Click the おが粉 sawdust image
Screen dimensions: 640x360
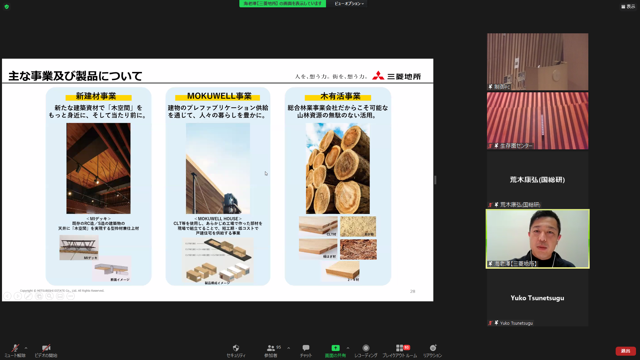[x=358, y=226]
